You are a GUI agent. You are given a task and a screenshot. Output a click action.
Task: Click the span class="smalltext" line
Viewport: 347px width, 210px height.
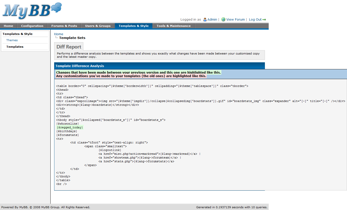(106, 146)
